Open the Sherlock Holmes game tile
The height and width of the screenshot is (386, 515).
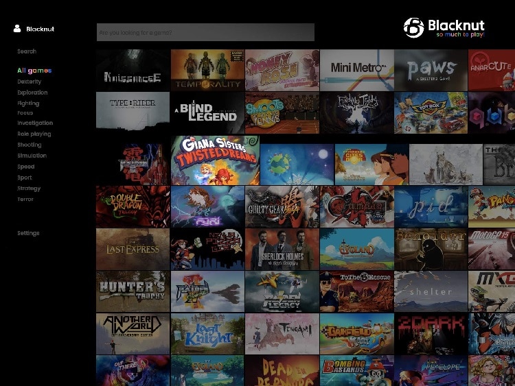point(282,249)
